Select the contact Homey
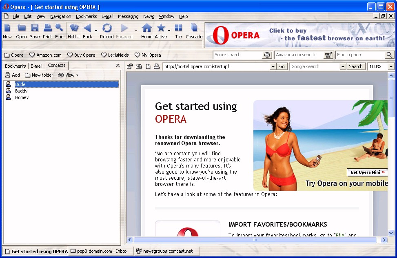The image size is (397, 258). [x=61, y=97]
